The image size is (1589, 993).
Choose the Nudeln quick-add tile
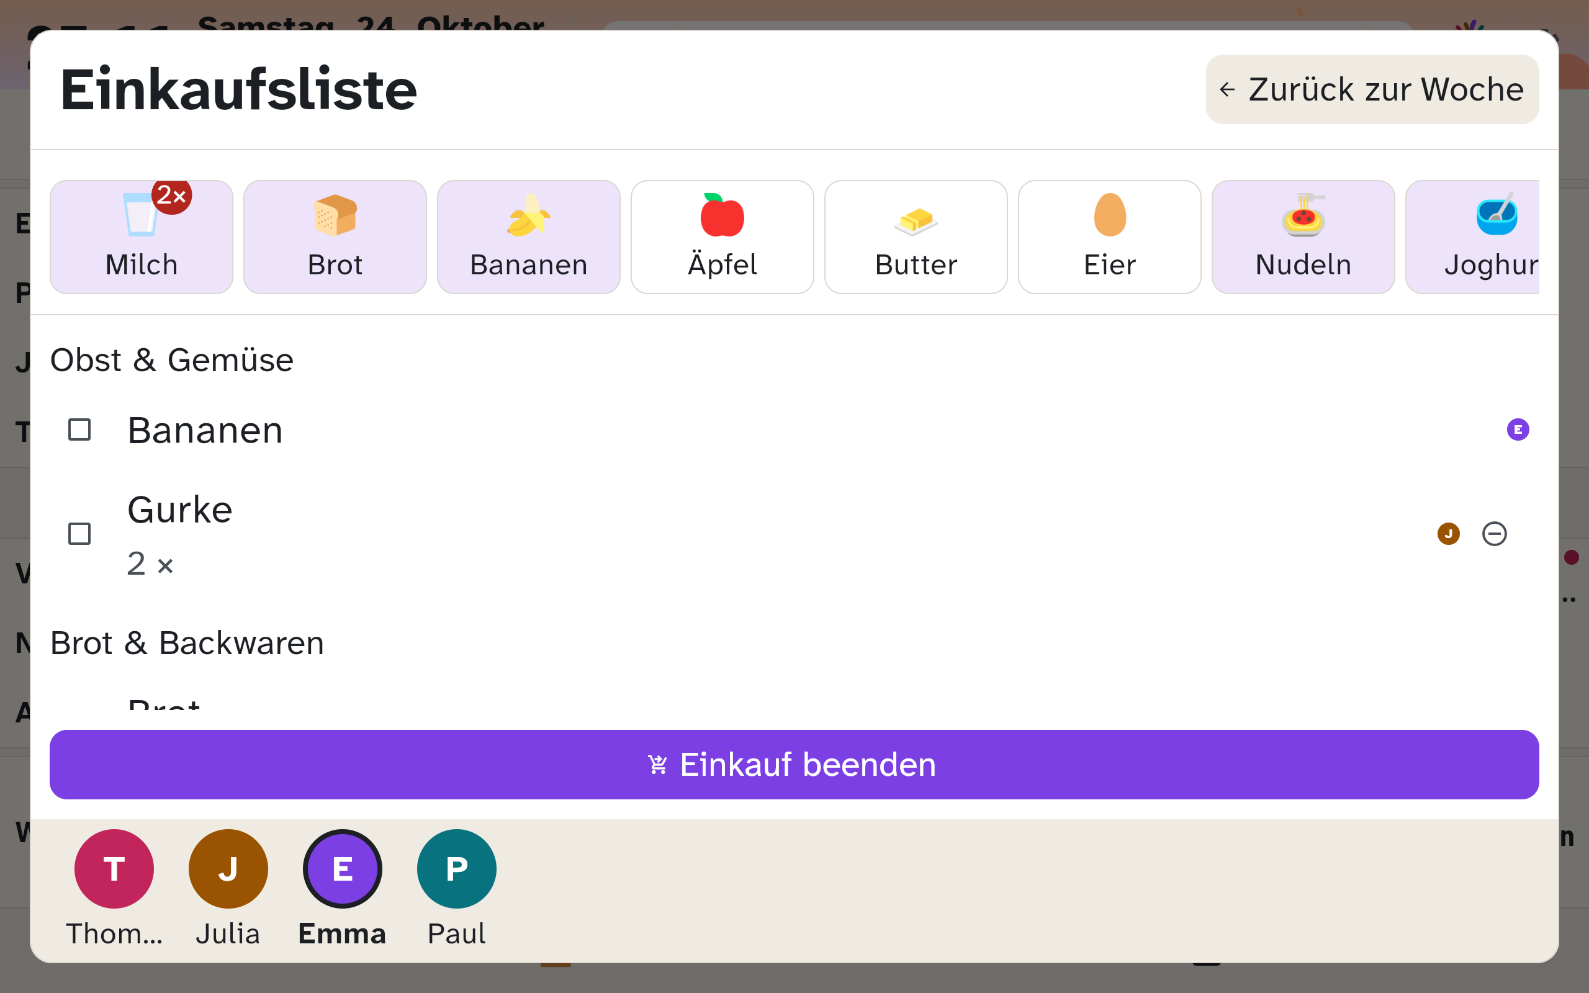(1303, 237)
